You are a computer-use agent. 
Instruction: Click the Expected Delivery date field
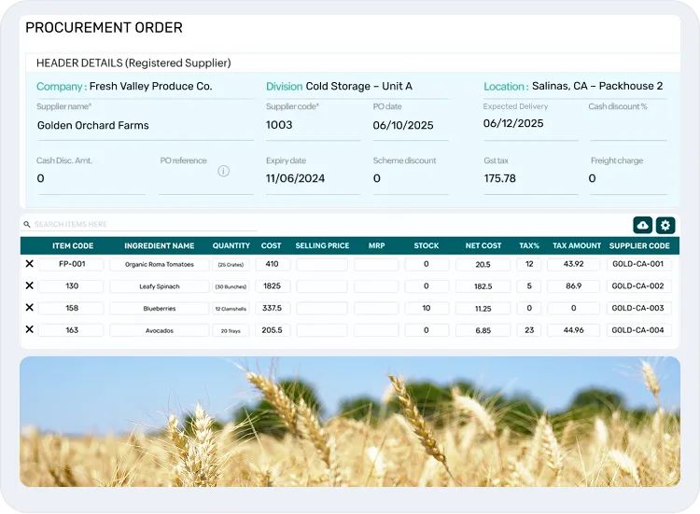(x=527, y=123)
